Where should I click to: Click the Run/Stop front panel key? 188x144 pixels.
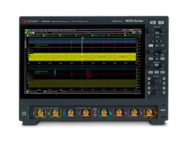tap(153, 22)
